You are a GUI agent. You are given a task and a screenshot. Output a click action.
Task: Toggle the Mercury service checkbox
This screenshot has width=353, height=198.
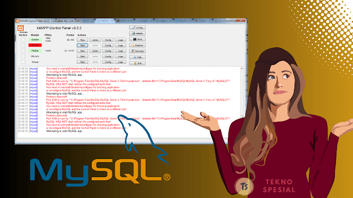(x=23, y=56)
